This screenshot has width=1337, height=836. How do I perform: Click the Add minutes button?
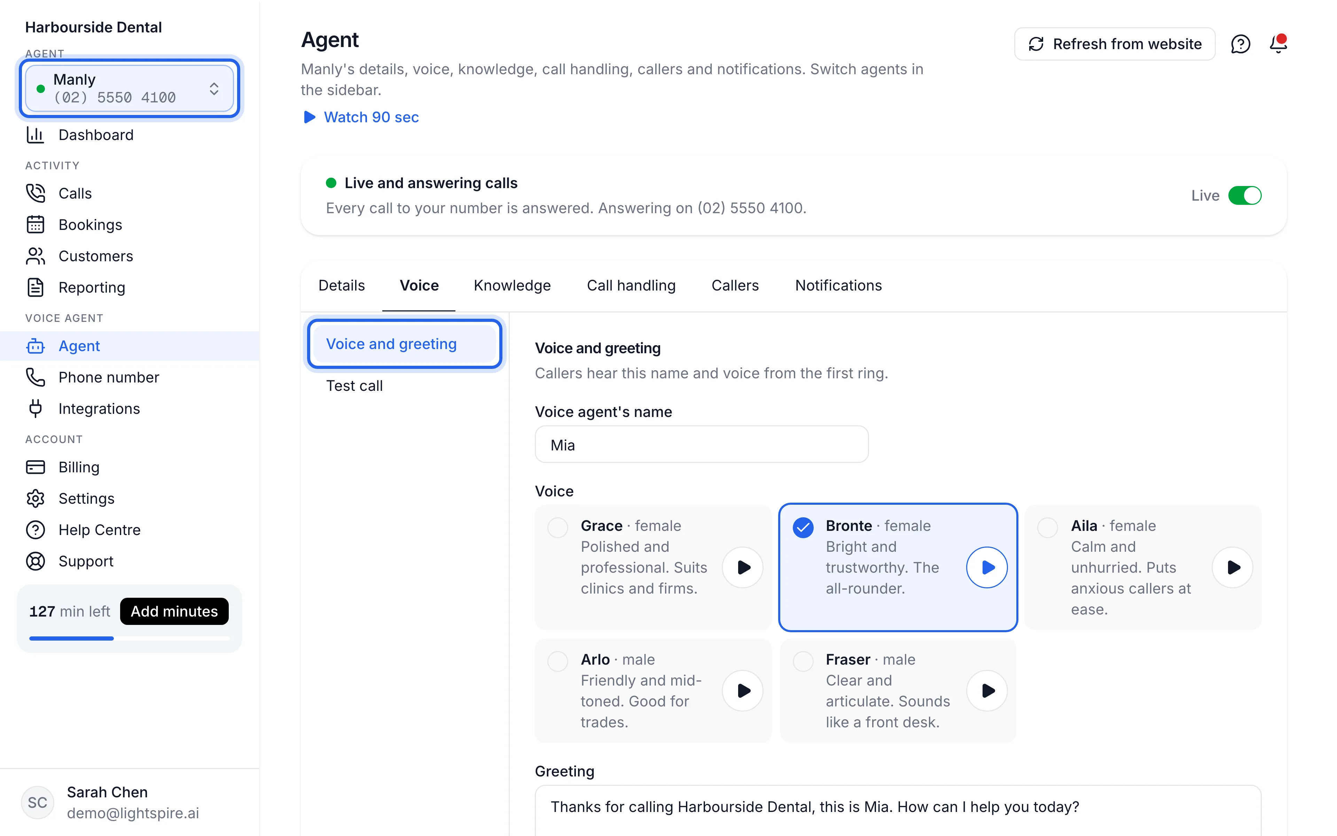[x=174, y=611]
